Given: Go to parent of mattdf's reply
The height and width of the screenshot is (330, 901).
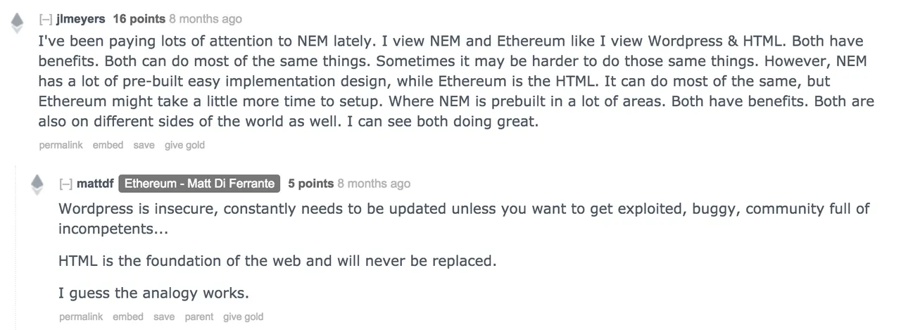Looking at the screenshot, I should pyautogui.click(x=199, y=317).
